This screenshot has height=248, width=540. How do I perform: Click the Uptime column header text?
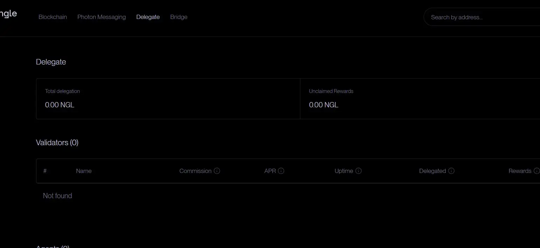[x=344, y=171]
